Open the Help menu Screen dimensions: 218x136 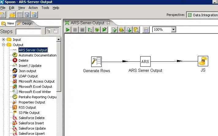56,8
